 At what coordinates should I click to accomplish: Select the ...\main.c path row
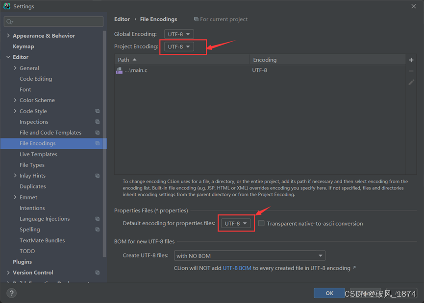260,70
